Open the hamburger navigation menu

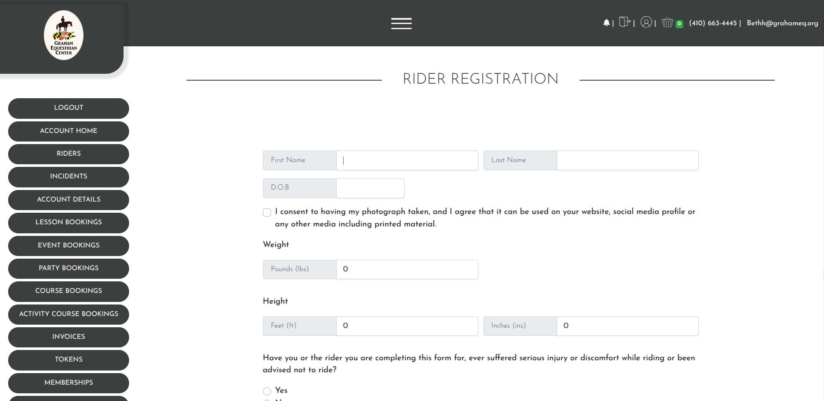click(x=401, y=24)
